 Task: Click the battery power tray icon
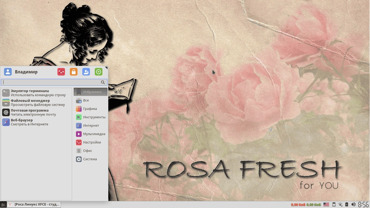(347, 204)
